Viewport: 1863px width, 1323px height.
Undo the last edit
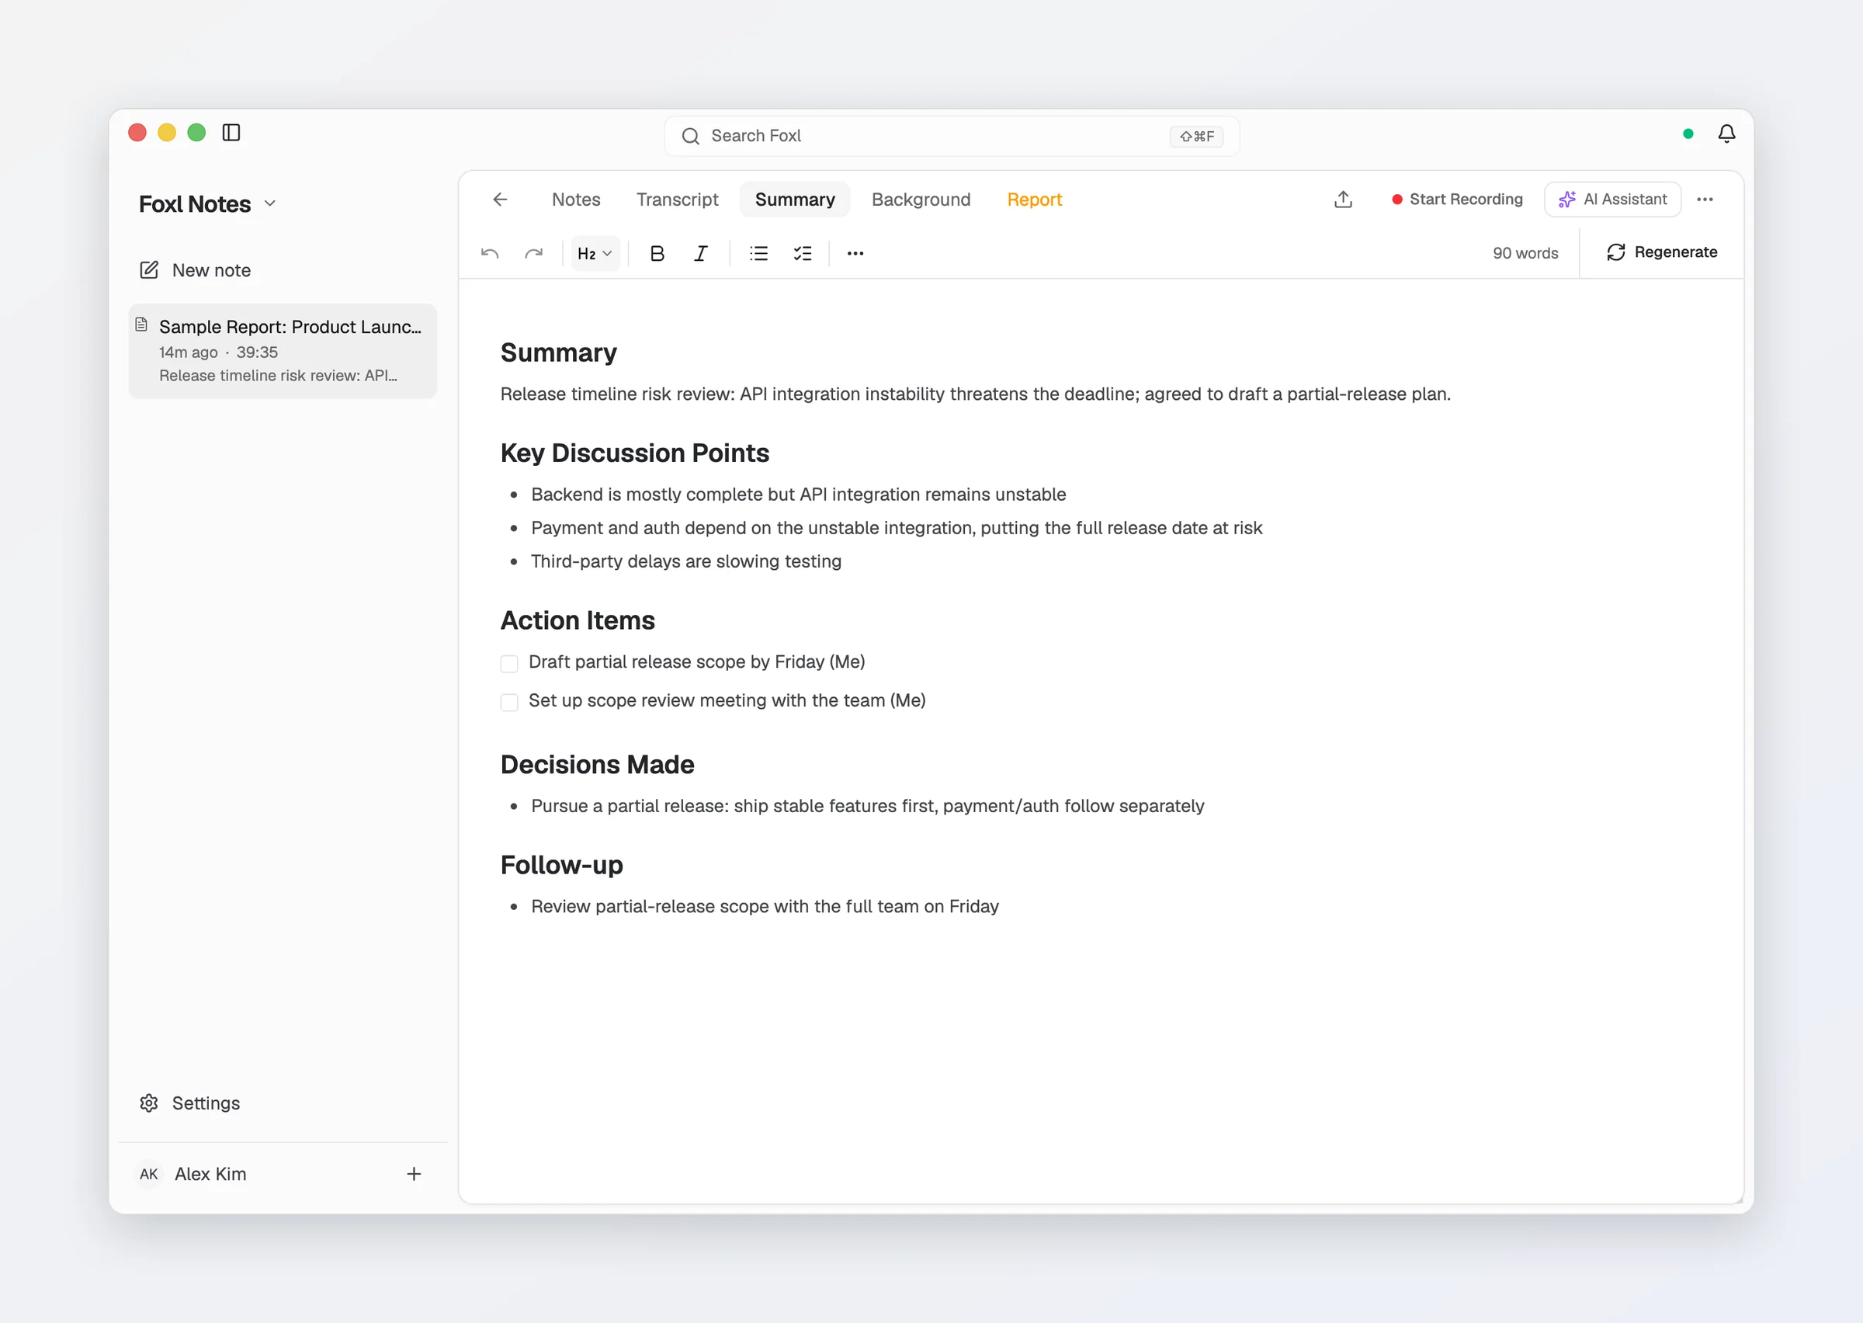pyautogui.click(x=489, y=253)
